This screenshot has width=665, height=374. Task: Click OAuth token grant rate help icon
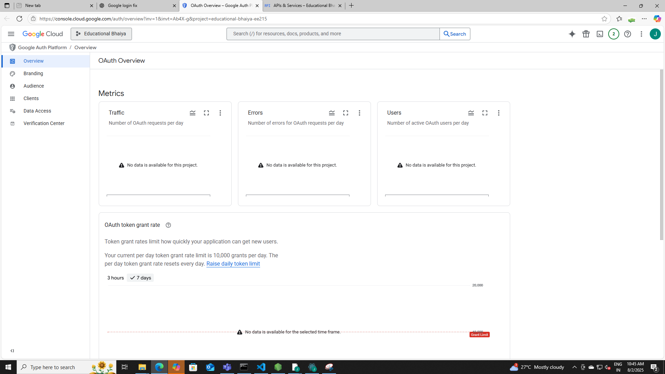tap(168, 225)
